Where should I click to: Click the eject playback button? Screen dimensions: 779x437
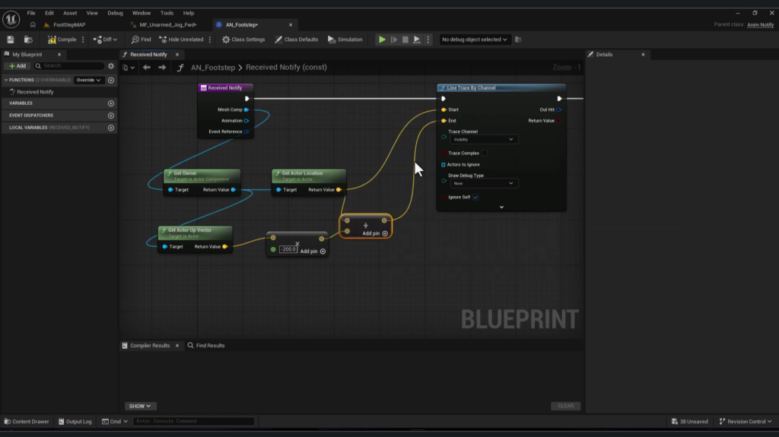(x=417, y=40)
